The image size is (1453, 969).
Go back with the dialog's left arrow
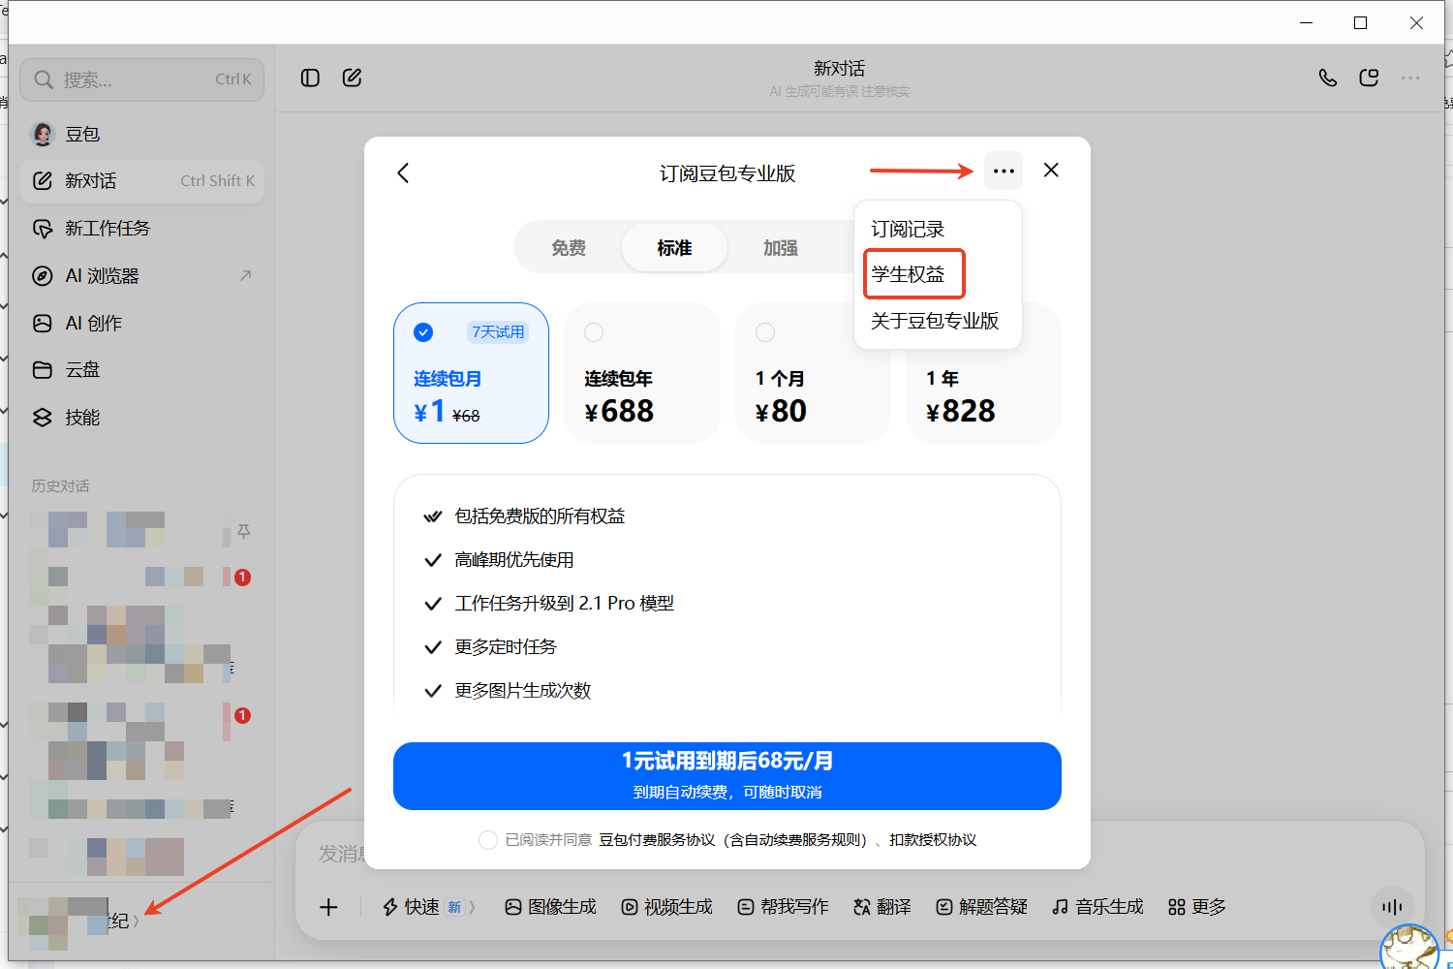(404, 172)
